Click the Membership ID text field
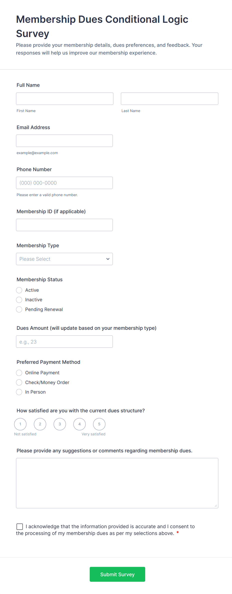Screen dimensions: 232x594 64,225
